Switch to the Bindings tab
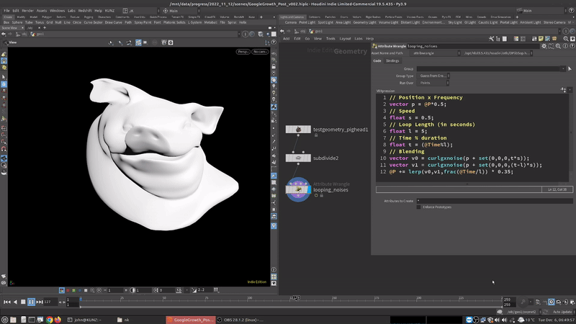This screenshot has height=324, width=576. point(392,60)
